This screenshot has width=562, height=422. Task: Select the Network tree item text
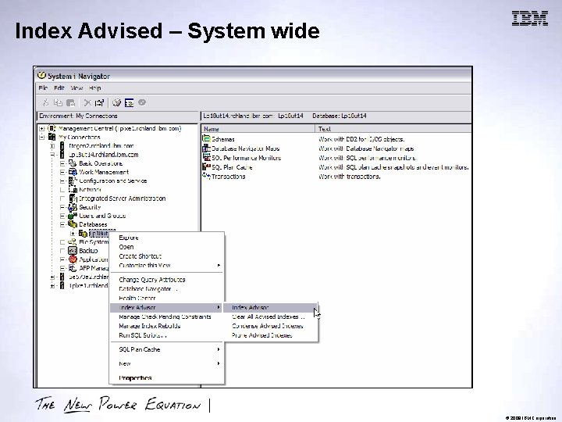tap(91, 189)
